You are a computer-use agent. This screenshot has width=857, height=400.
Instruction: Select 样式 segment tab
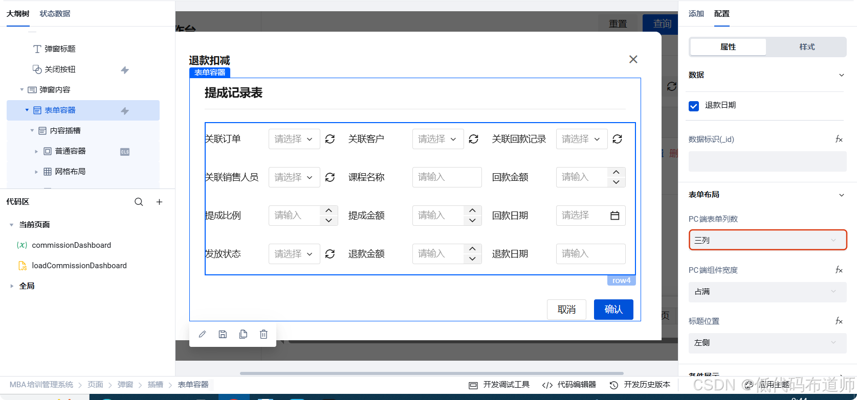807,47
